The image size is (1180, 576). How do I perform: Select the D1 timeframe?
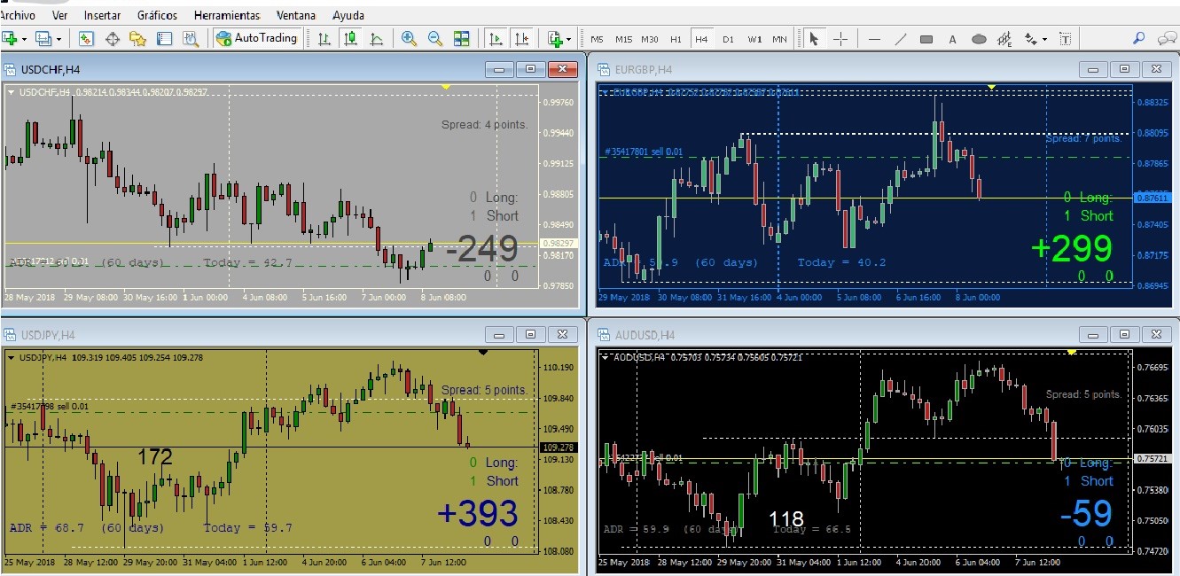click(x=728, y=39)
